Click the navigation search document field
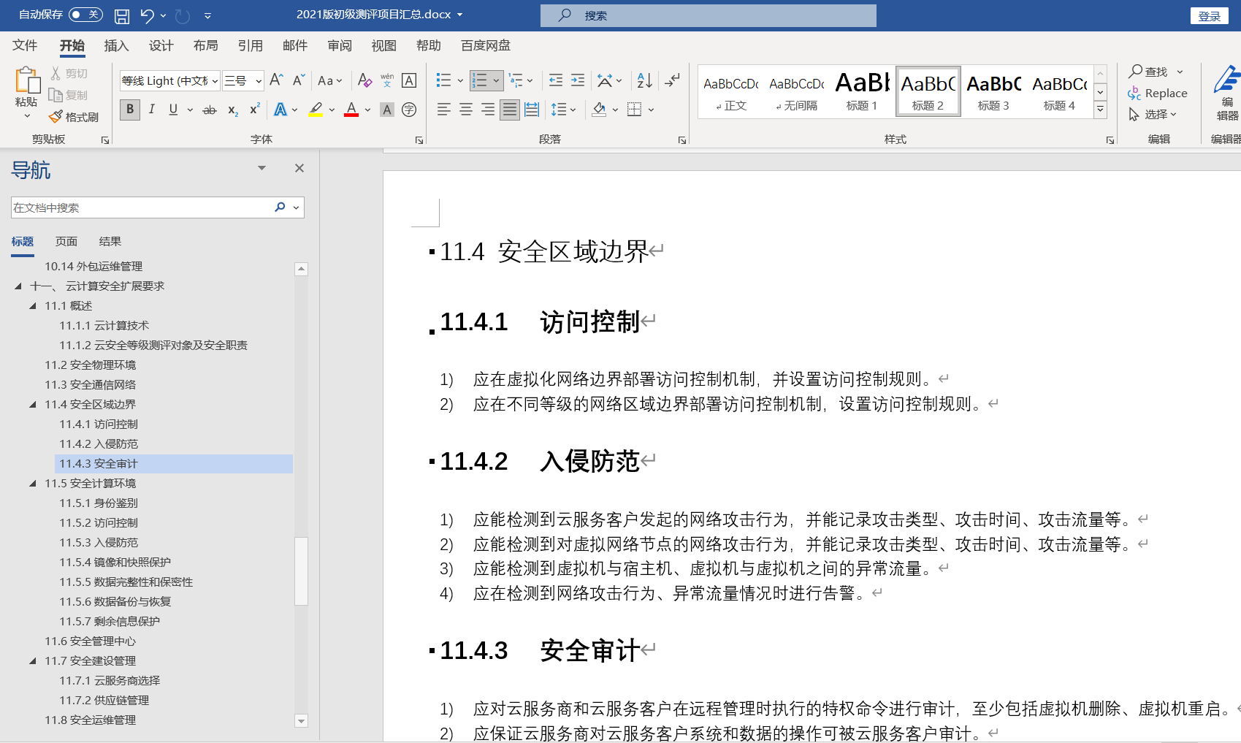The width and height of the screenshot is (1241, 743). (x=142, y=207)
